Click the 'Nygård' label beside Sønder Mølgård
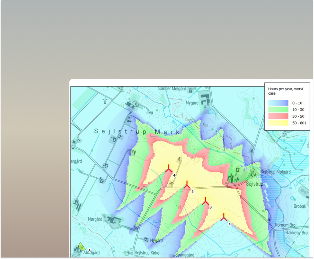This screenshot has height=259, width=314. (x=192, y=103)
